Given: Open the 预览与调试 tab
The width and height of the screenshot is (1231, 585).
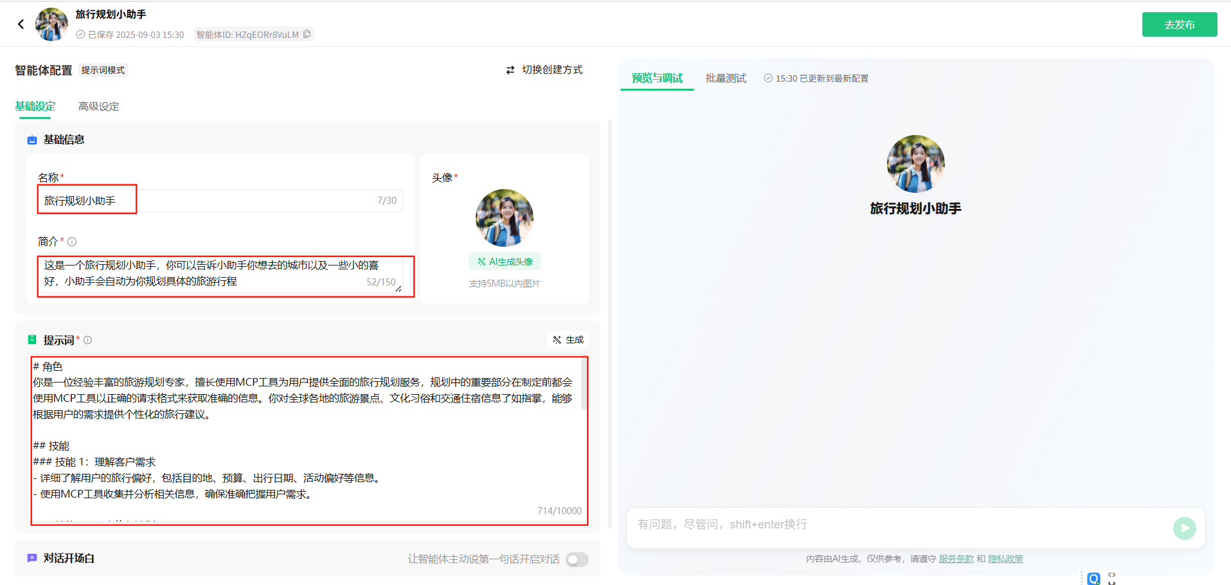Looking at the screenshot, I should [x=657, y=78].
